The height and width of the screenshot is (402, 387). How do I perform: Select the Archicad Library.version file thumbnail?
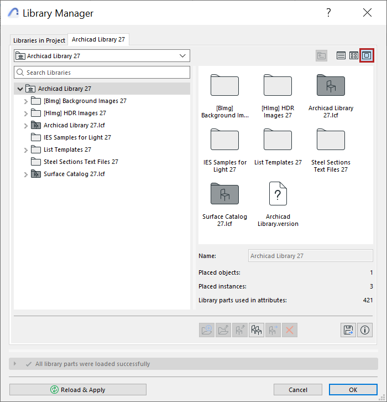[278, 204]
